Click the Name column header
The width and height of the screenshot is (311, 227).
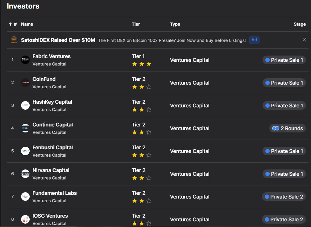tap(27, 24)
